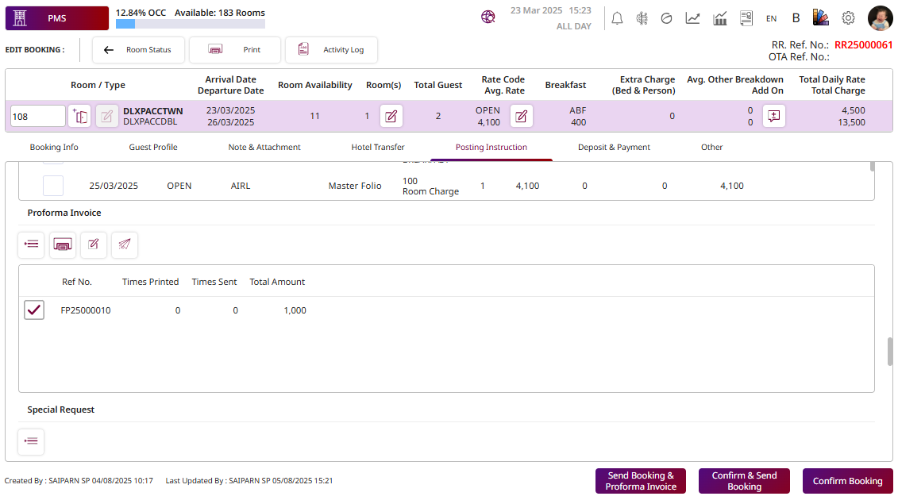Switch to the Guest Profile tab

click(153, 147)
